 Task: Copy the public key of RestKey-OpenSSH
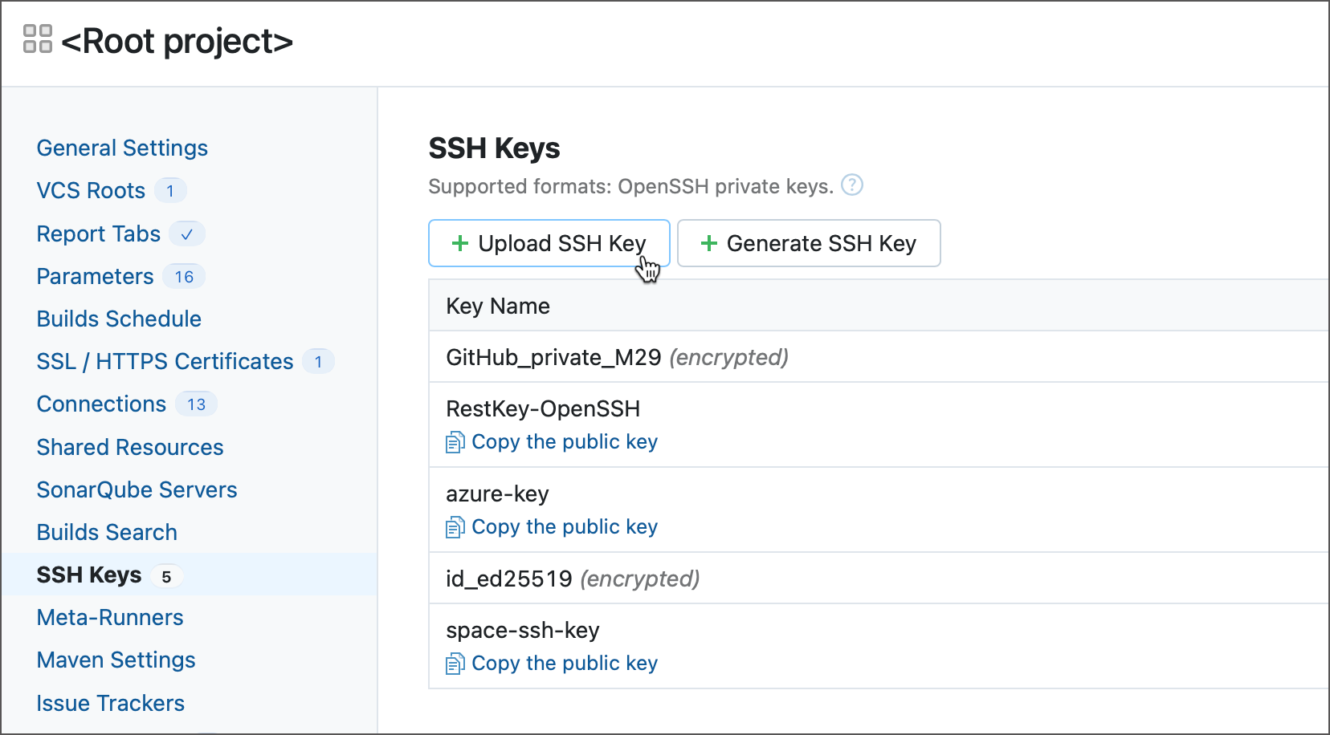(564, 441)
